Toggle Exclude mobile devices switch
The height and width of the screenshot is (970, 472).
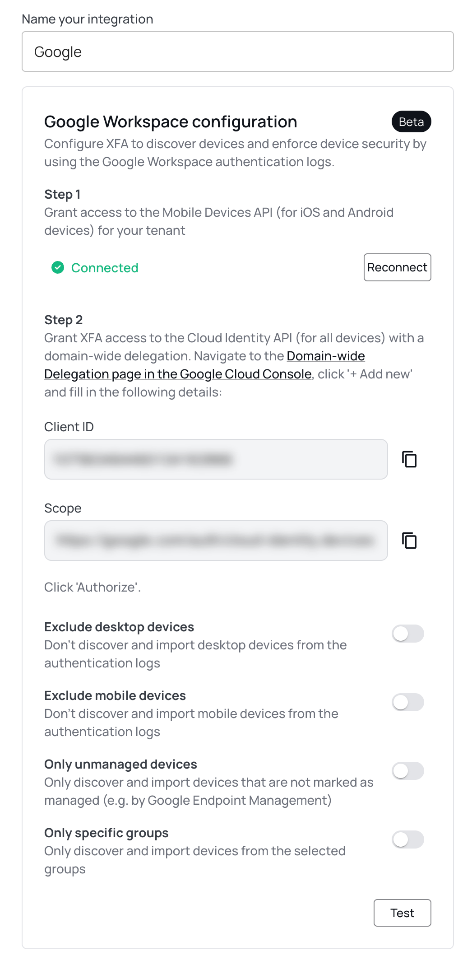[x=408, y=702]
